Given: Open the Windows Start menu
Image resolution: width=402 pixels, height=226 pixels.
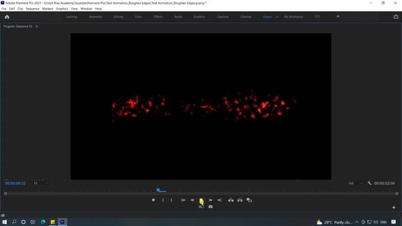Looking at the screenshot, I should 4,222.
